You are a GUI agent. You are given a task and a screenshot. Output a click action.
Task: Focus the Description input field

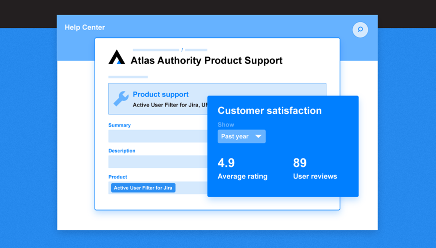[x=158, y=162]
